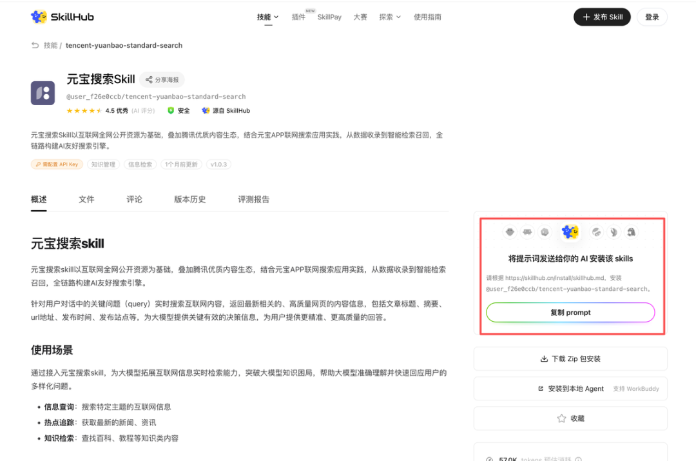
Task: Click the 需配置 API Key tag
Action: click(x=57, y=164)
